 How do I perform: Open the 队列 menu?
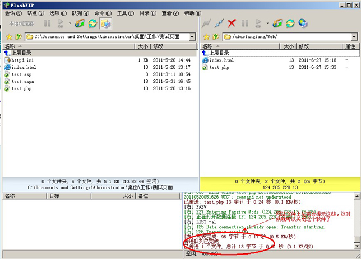(x=80, y=13)
